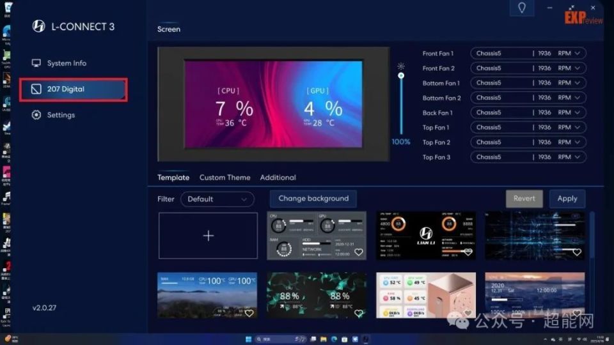Select the mountain clouds 100°C template
Screen dimensions: 614x345
point(207,295)
